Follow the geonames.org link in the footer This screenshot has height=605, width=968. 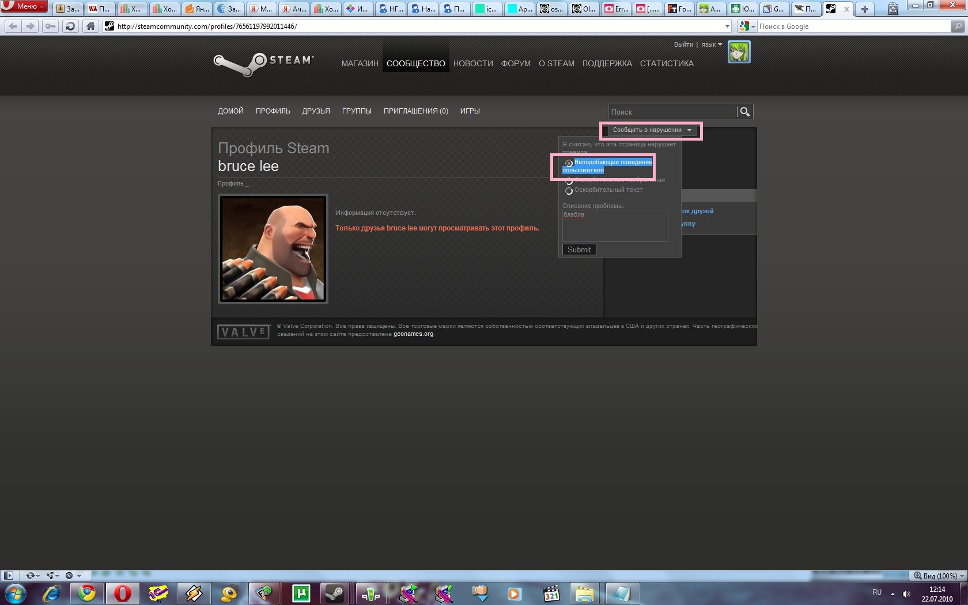413,334
